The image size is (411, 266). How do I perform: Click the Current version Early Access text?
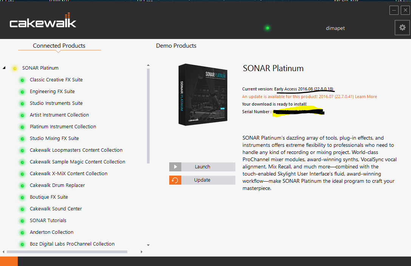[287, 89]
